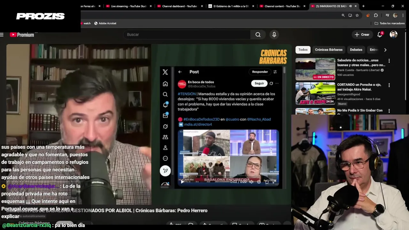Click the Grok icon next to Seguir
Screen dimensions: 409x230
pos(271,83)
